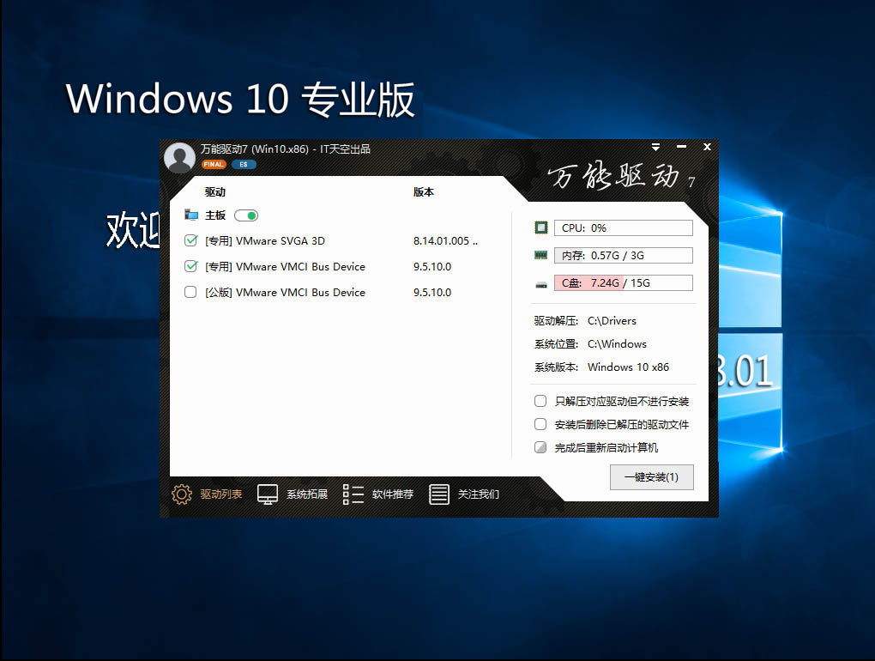The image size is (875, 661).
Task: Click the 版本 column header
Action: 423,192
